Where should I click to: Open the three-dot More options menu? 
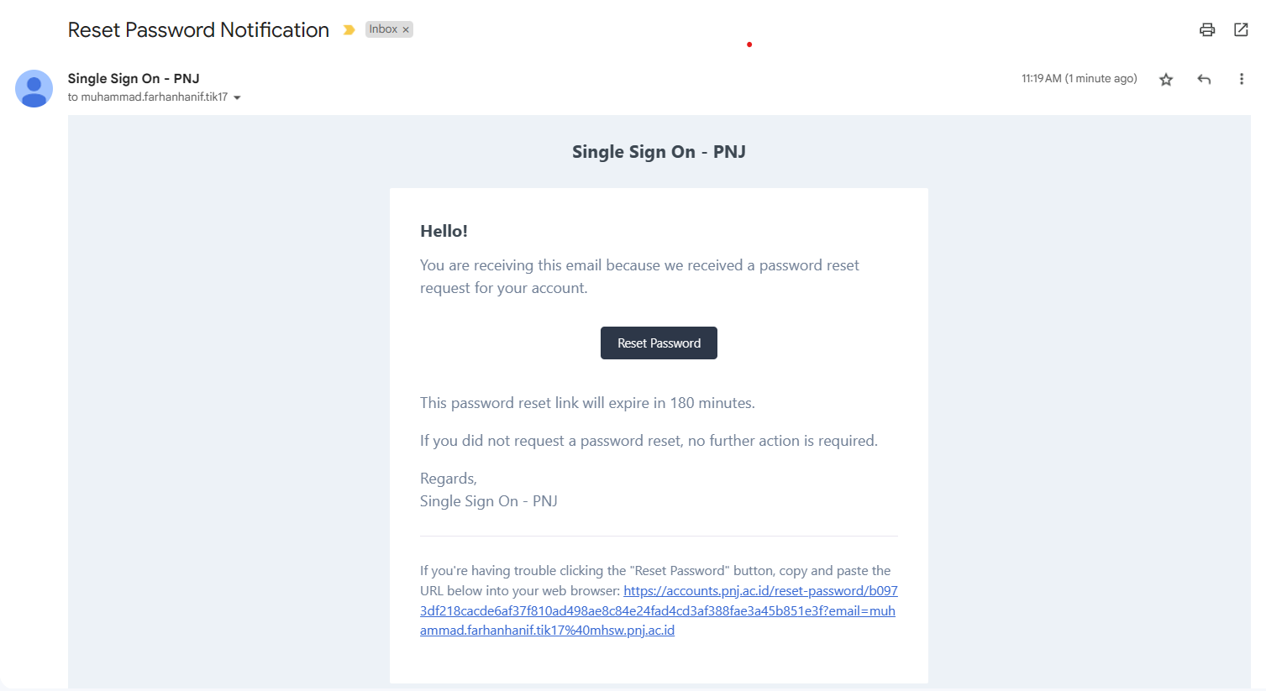[1241, 80]
